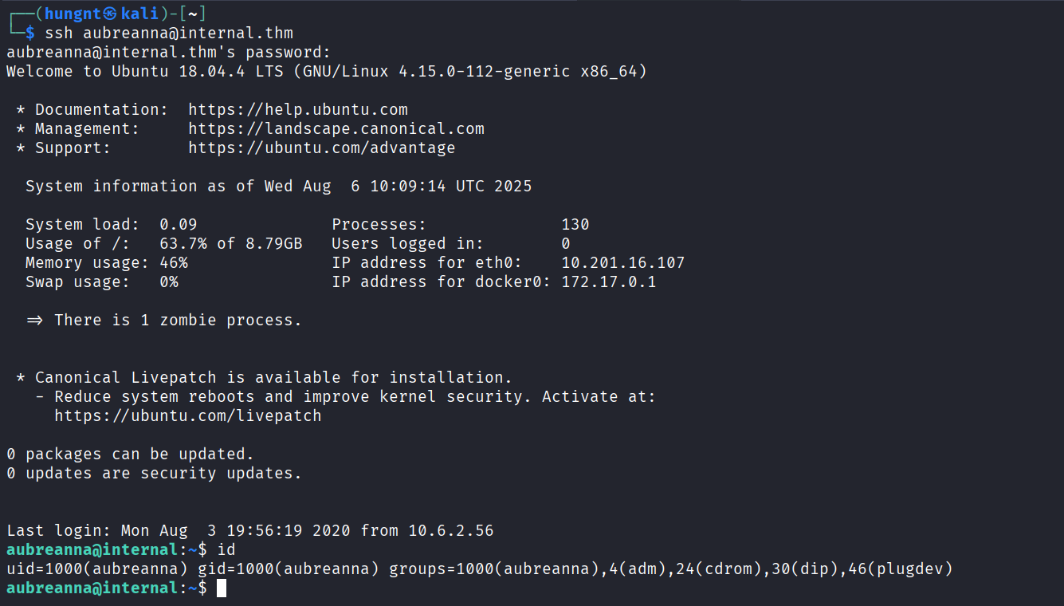Click the eth0 IP address 10.201.16.107
The image size is (1064, 606).
point(622,263)
